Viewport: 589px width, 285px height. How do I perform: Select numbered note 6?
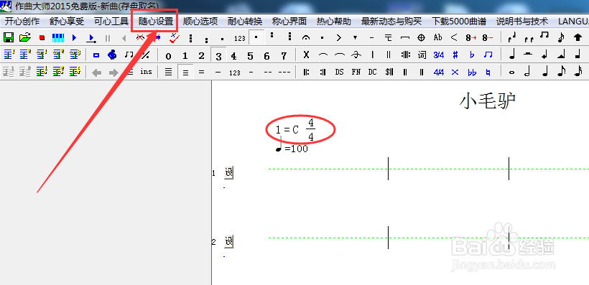tap(266, 56)
